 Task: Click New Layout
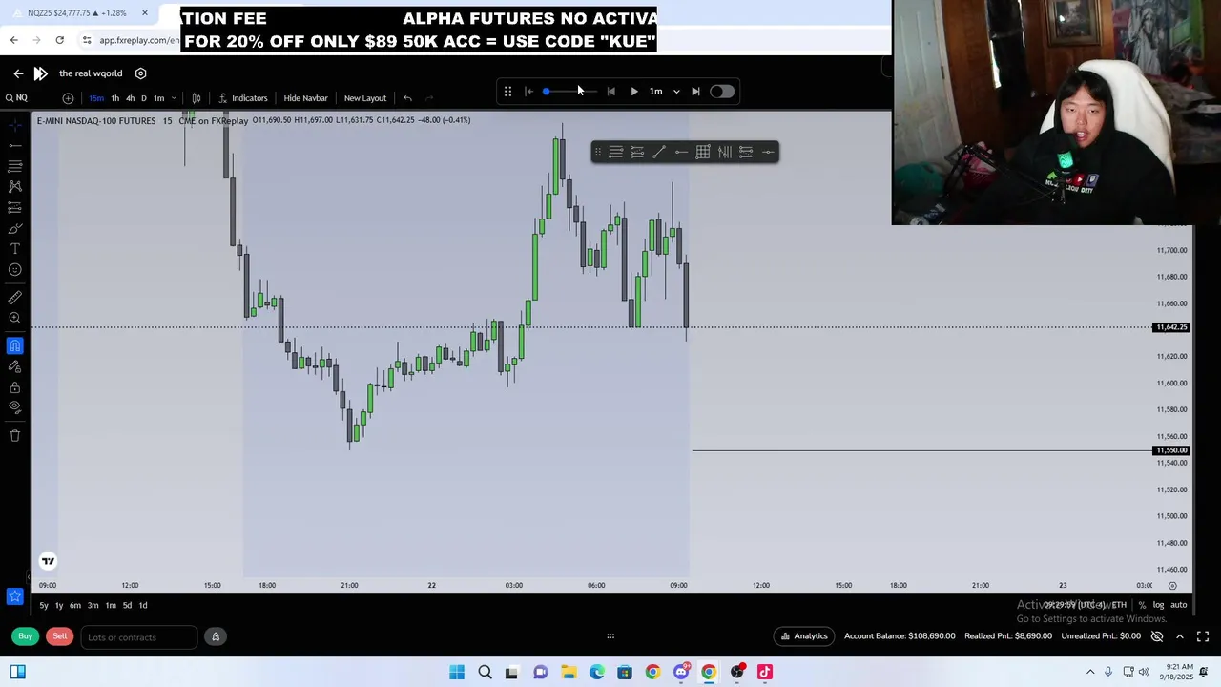[x=365, y=98]
